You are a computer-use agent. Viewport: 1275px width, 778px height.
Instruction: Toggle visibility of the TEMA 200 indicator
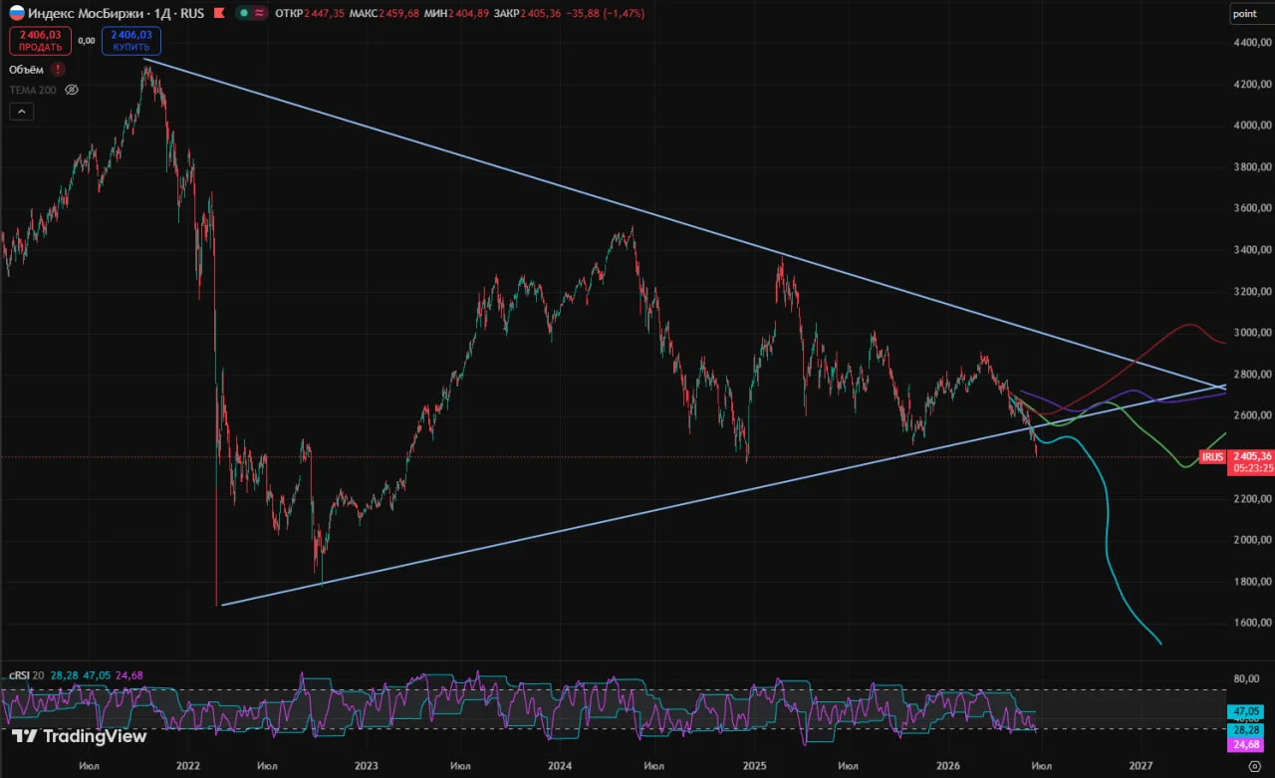pos(72,90)
